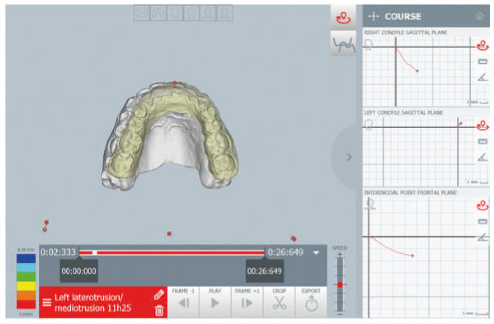Select angle tool in Right Condyle chart
Image resolution: width=494 pixels, height=324 pixels.
pyautogui.click(x=482, y=77)
